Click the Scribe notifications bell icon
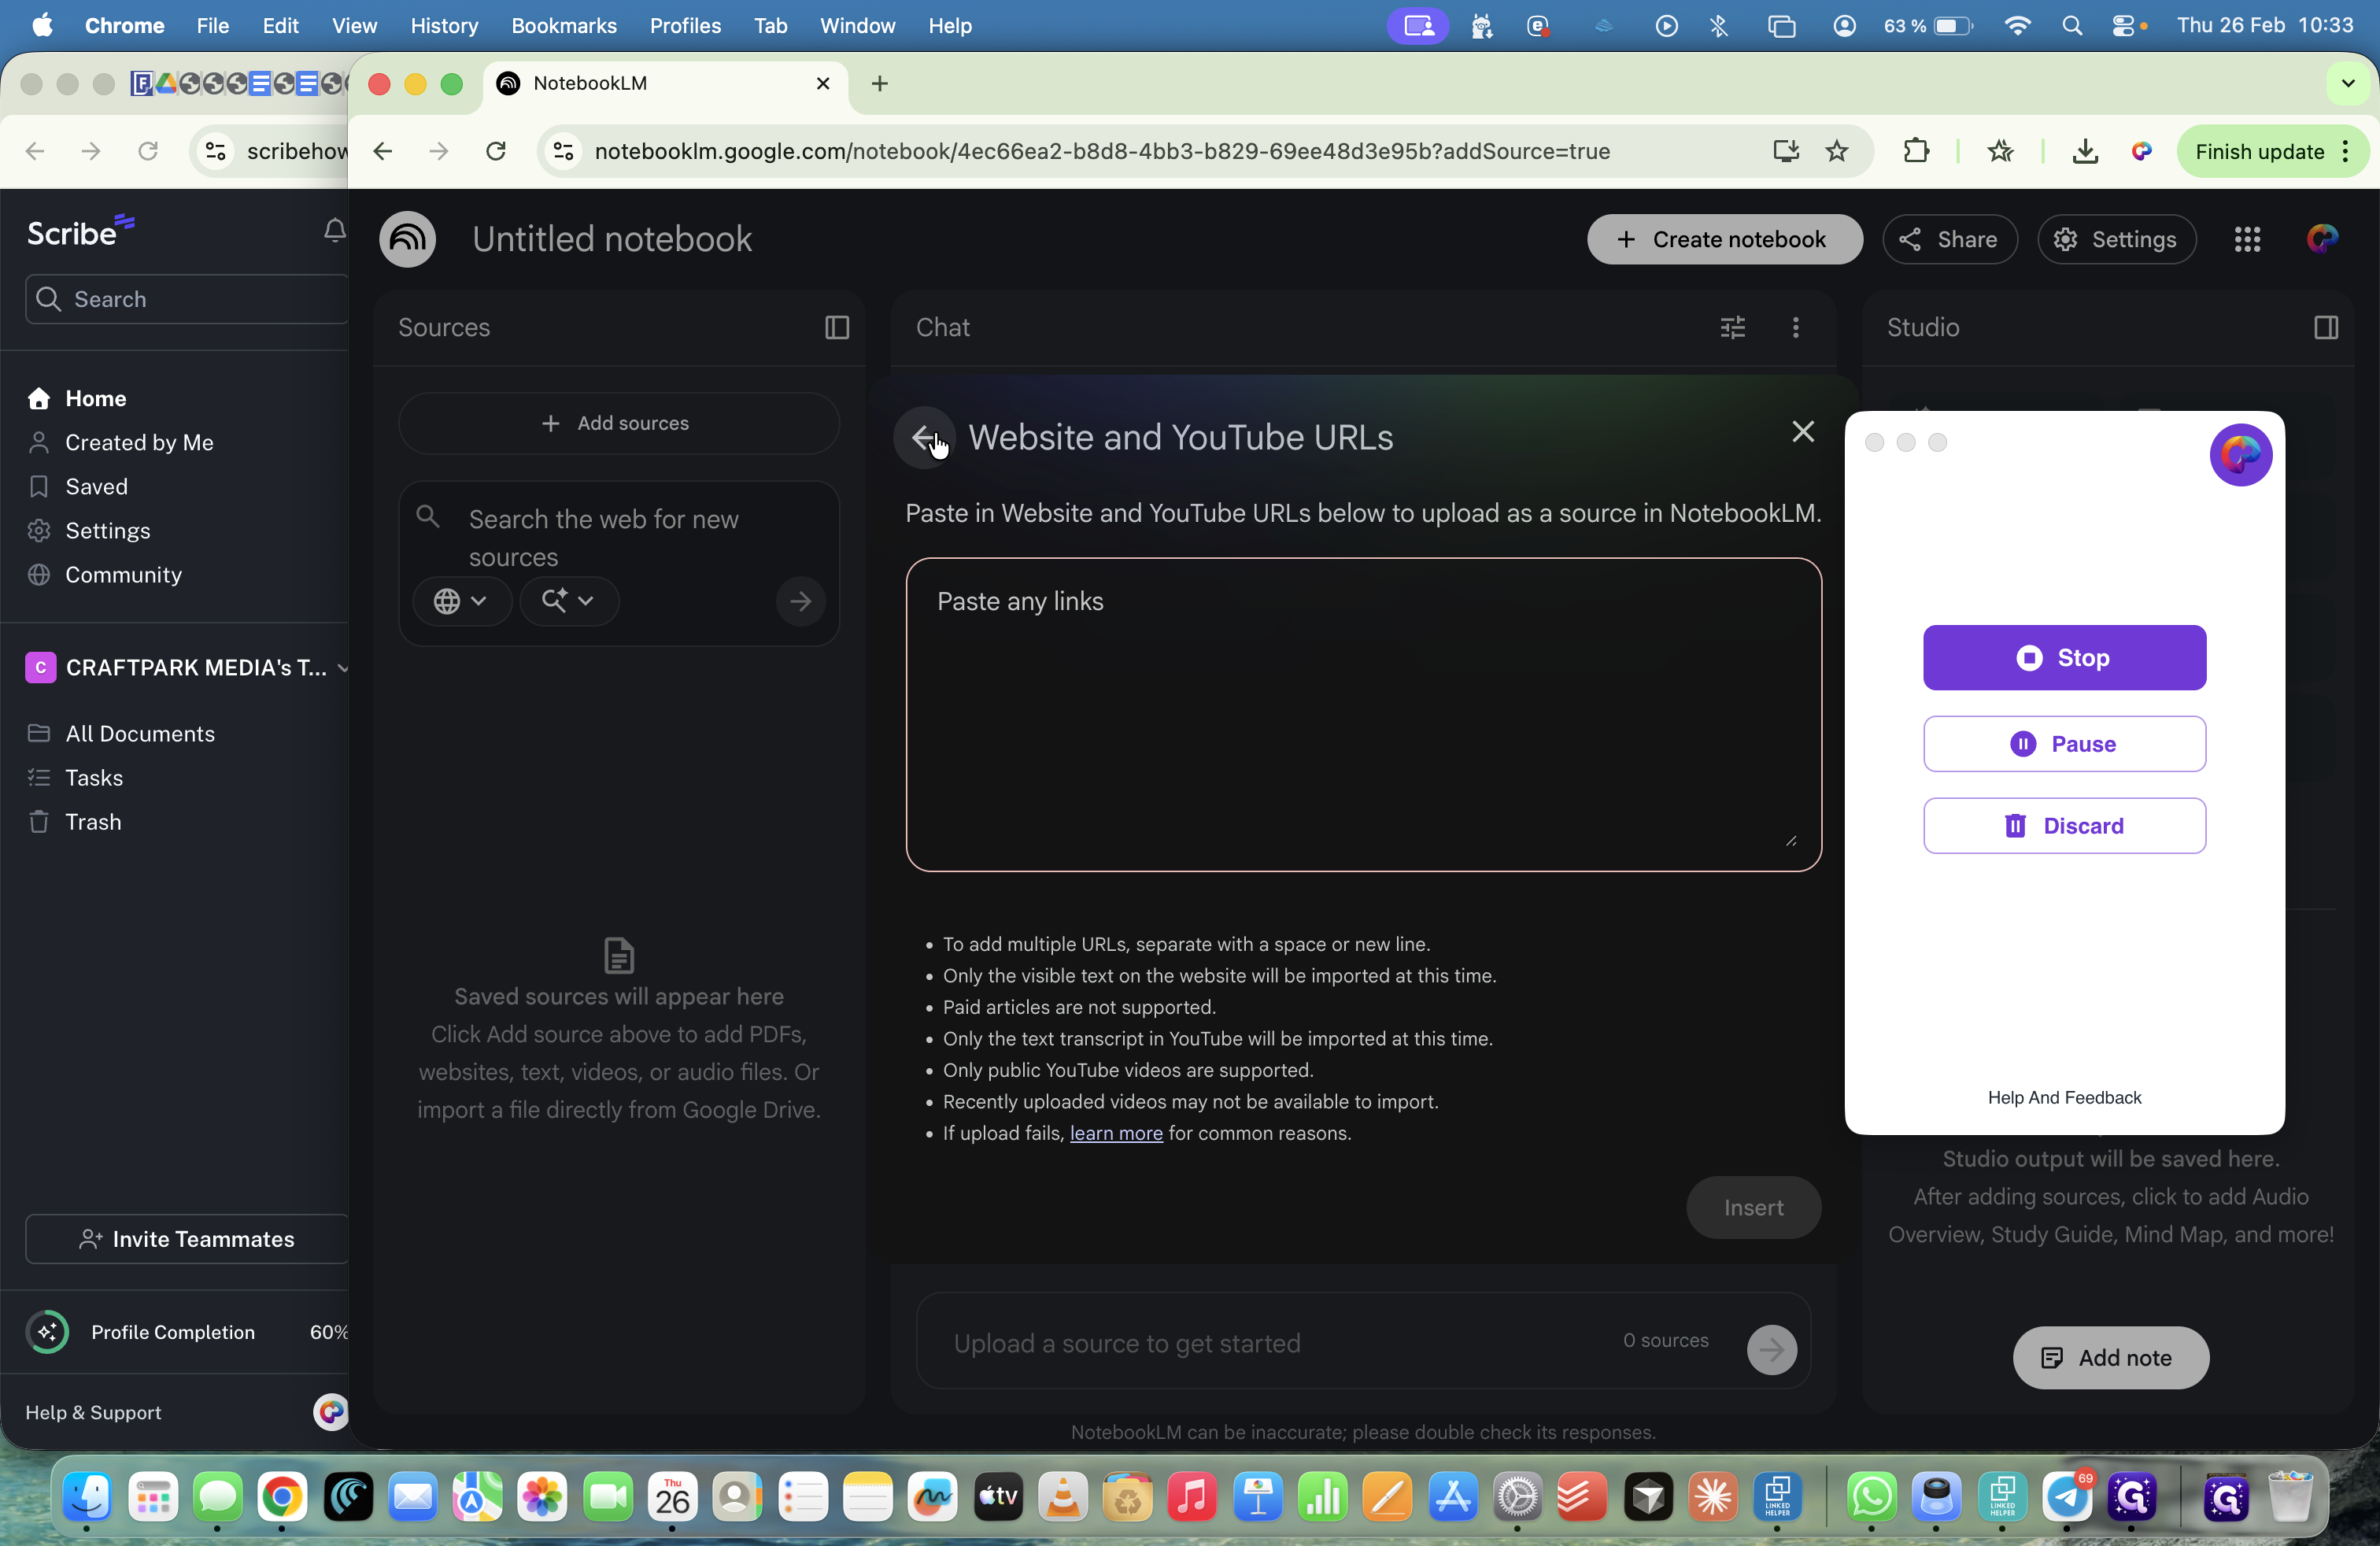 pyautogui.click(x=334, y=231)
